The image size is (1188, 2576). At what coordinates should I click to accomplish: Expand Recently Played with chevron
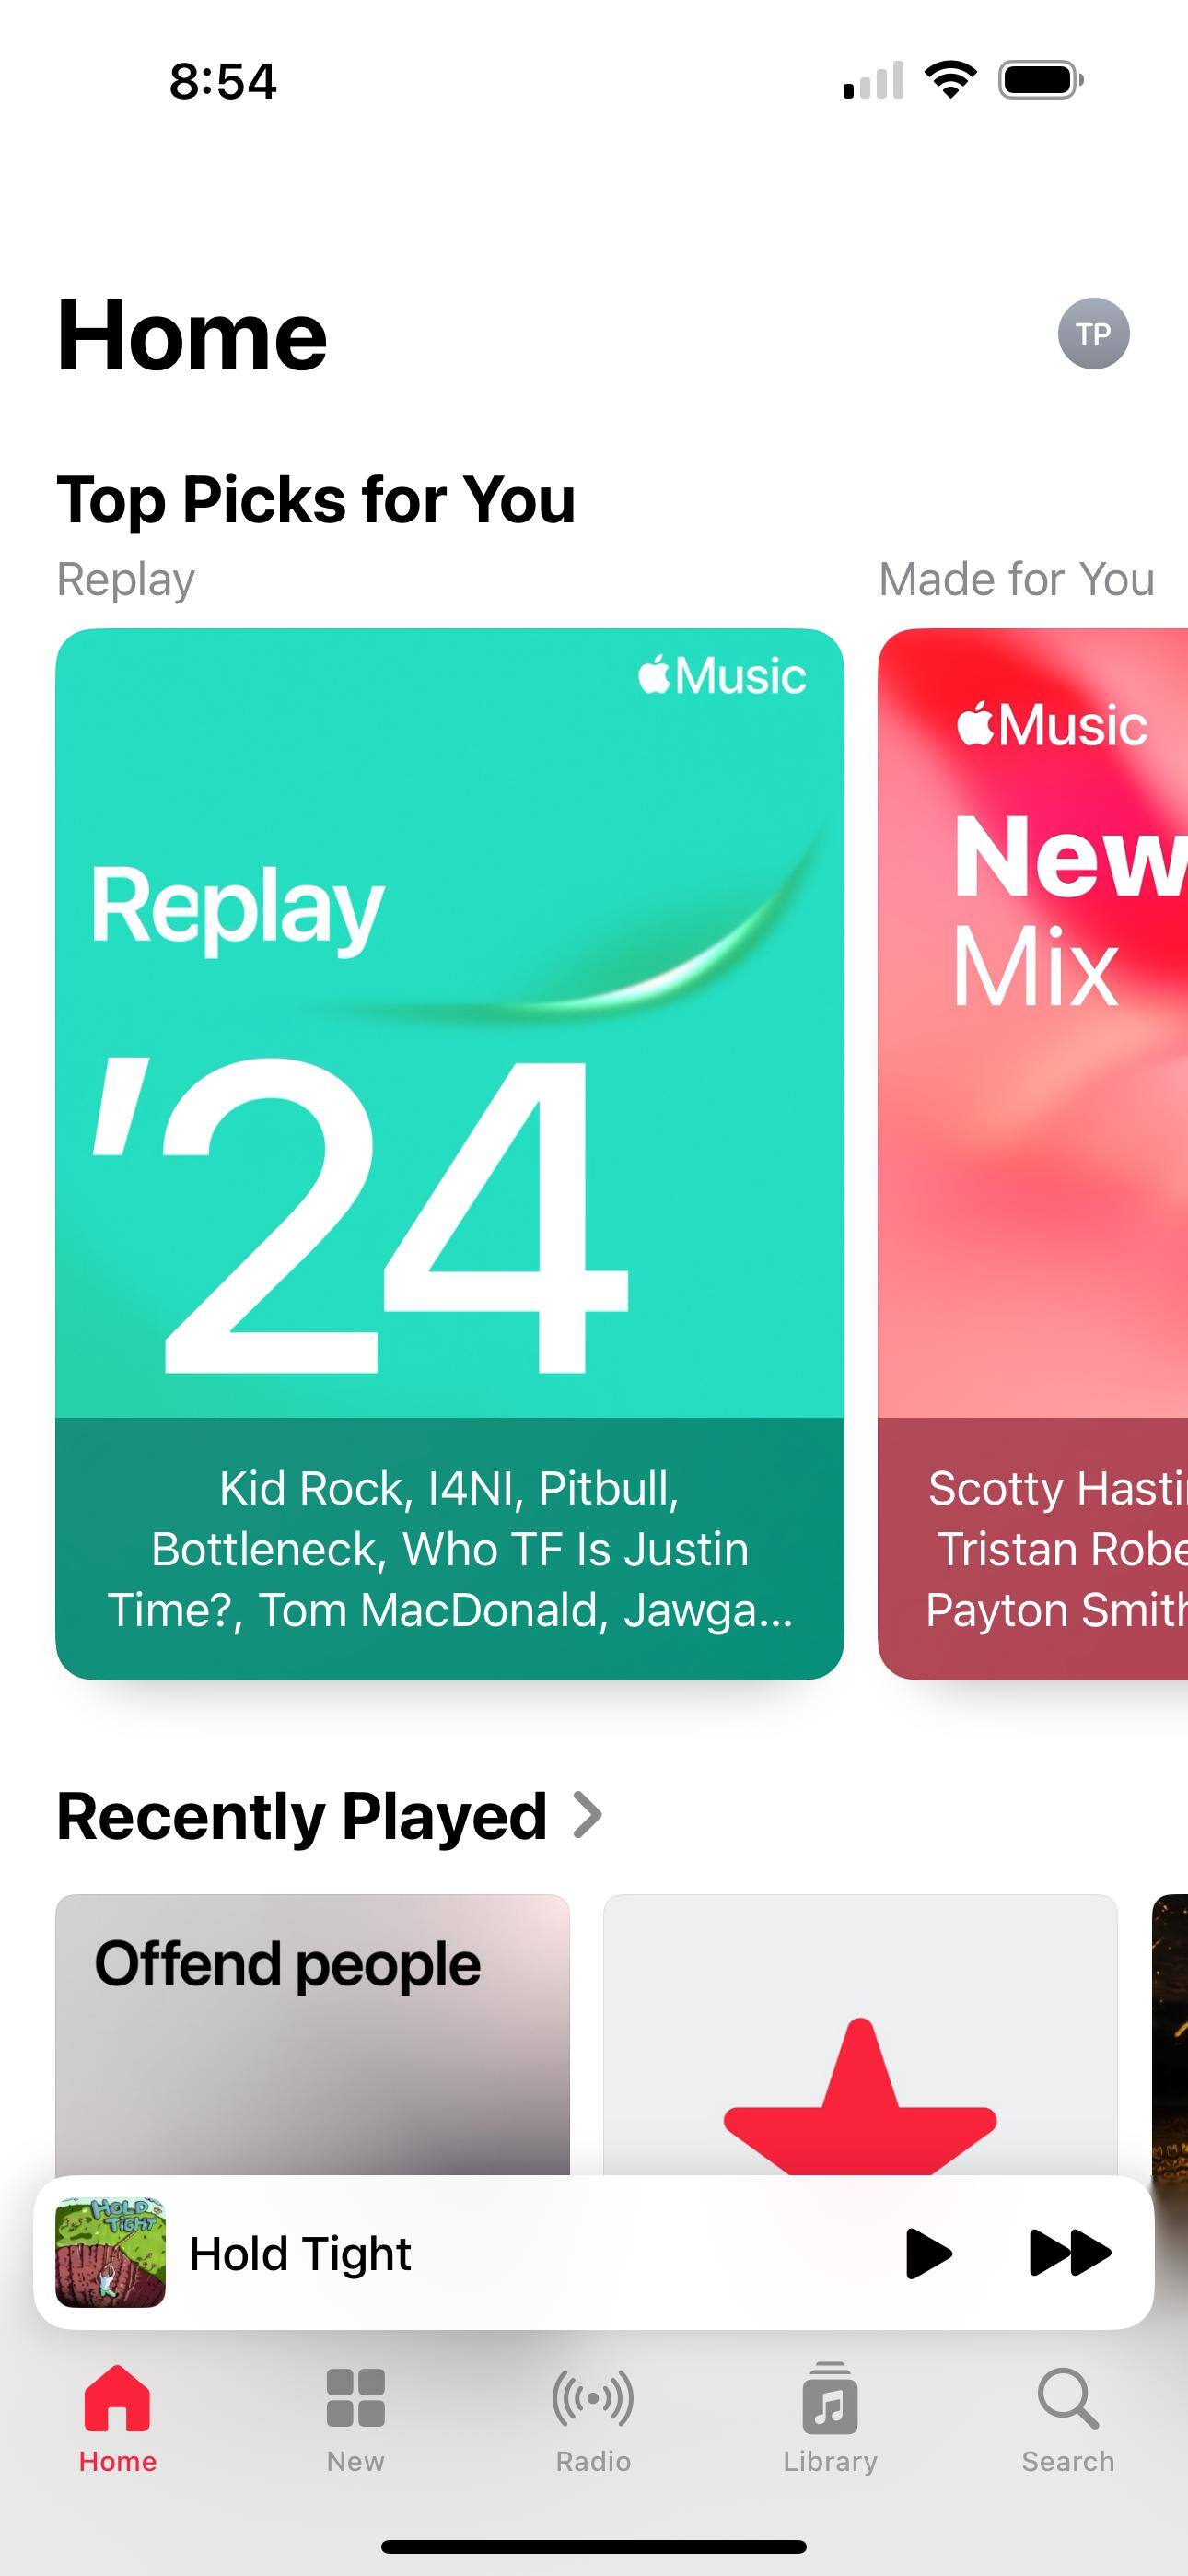click(588, 1815)
